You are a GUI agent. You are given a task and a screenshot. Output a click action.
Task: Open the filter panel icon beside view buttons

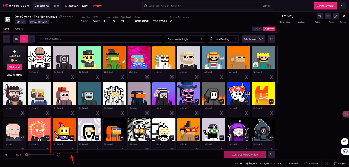pos(6,39)
